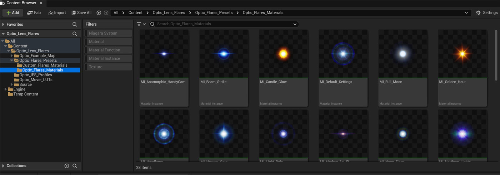Screen dimensions: 500x175
Task: Expand the Engine folder arrow
Action: [6, 89]
